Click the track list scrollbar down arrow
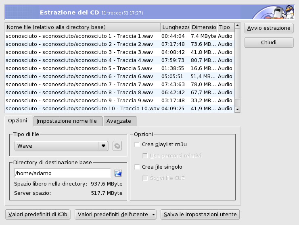299x225 pixels. [x=237, y=109]
